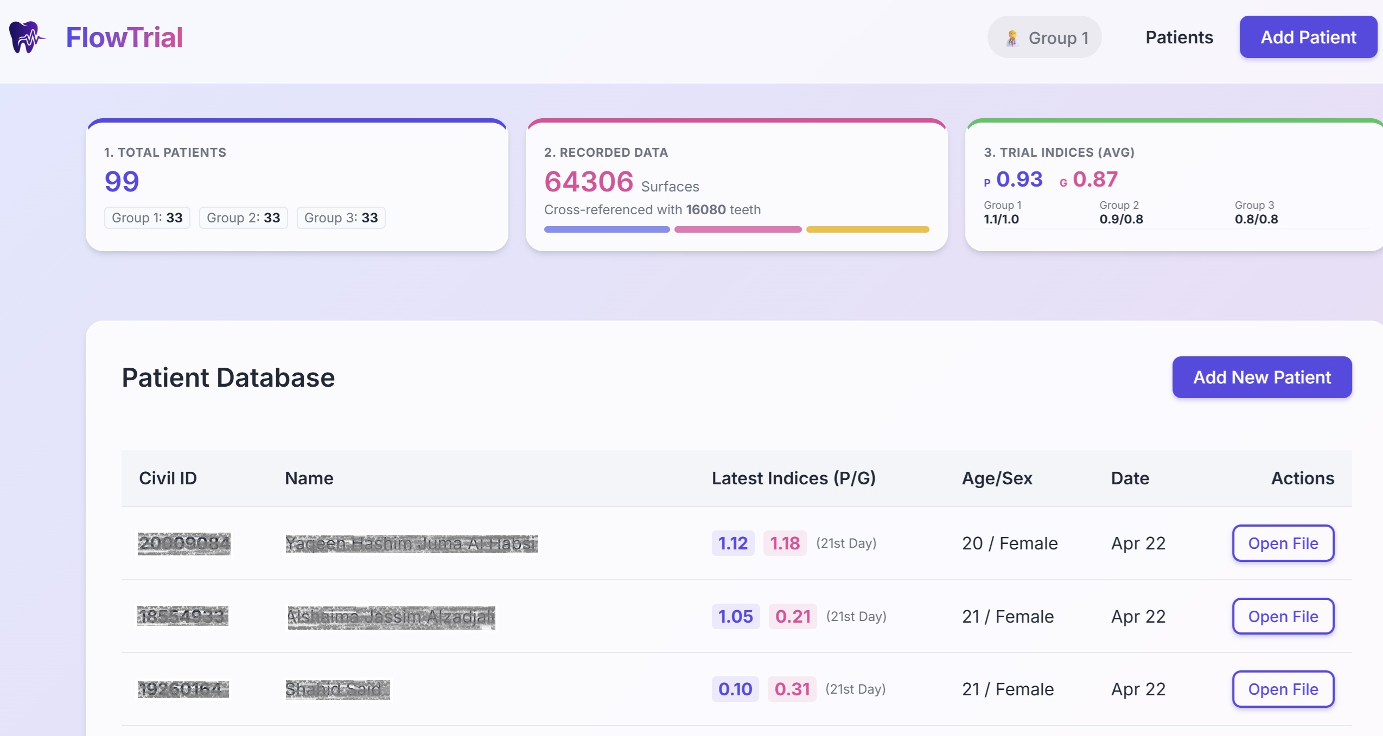
Task: Click the 1.12 plaque index badge
Action: 732,543
